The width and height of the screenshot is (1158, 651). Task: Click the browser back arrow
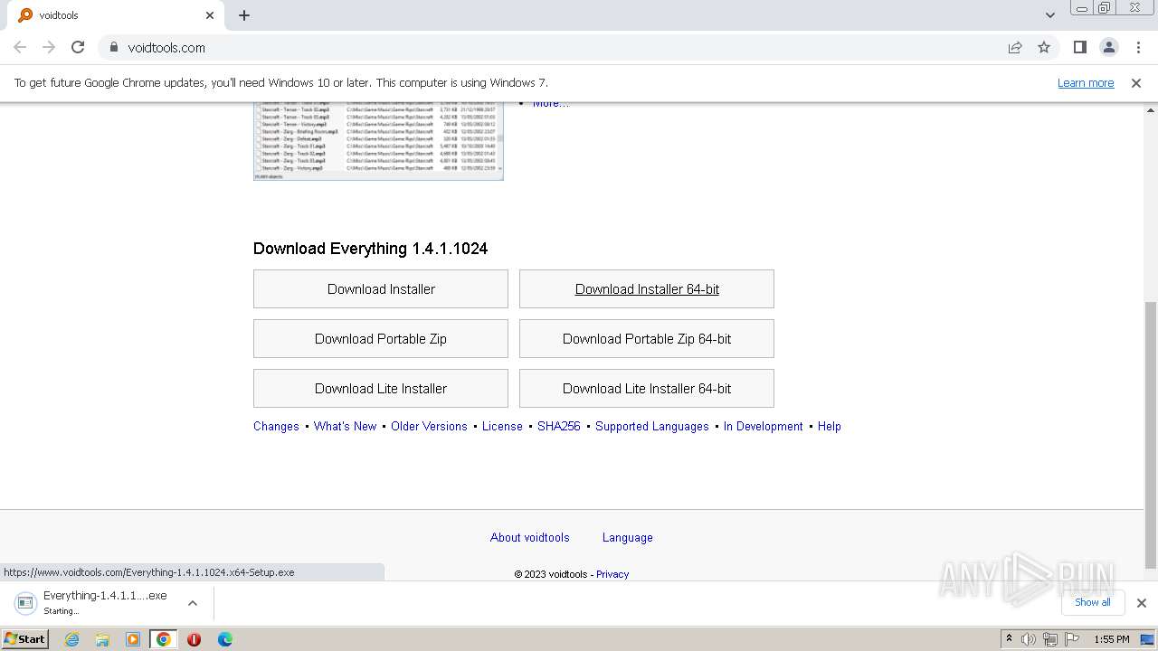click(20, 47)
